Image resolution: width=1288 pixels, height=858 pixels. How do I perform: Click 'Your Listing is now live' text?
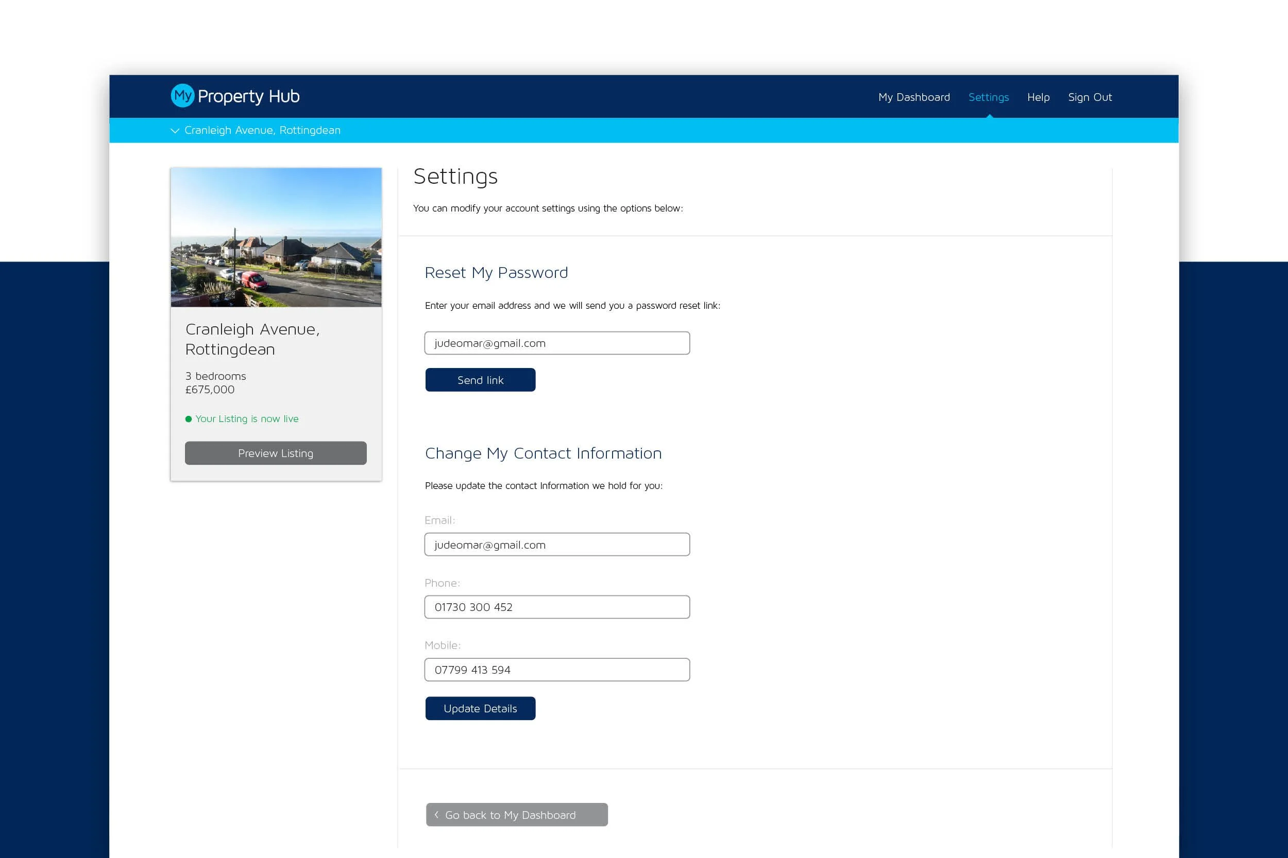pyautogui.click(x=247, y=418)
